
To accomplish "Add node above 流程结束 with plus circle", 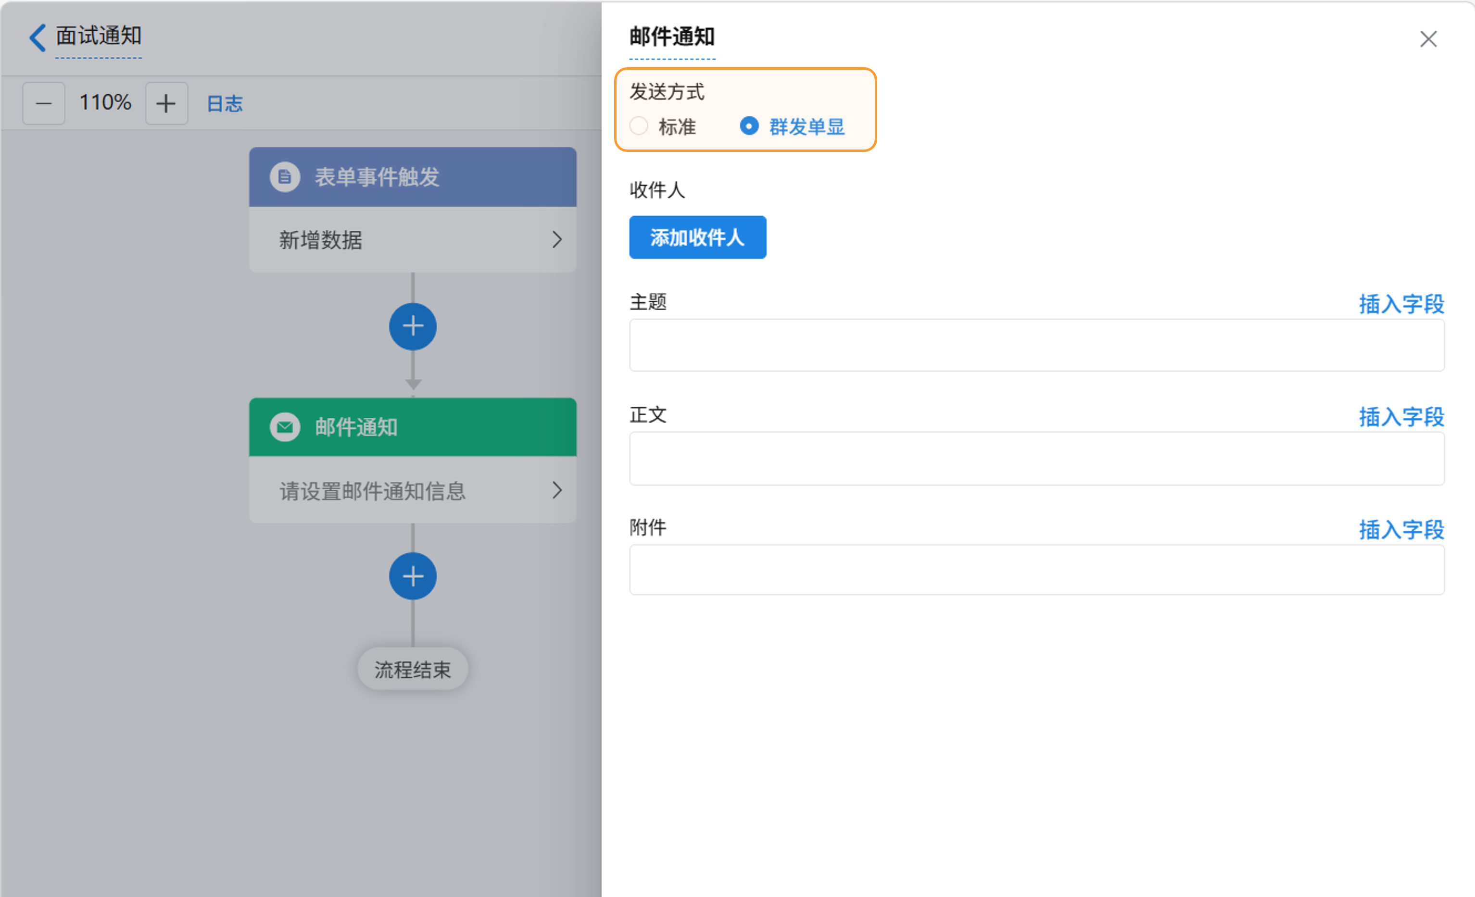I will click(413, 576).
